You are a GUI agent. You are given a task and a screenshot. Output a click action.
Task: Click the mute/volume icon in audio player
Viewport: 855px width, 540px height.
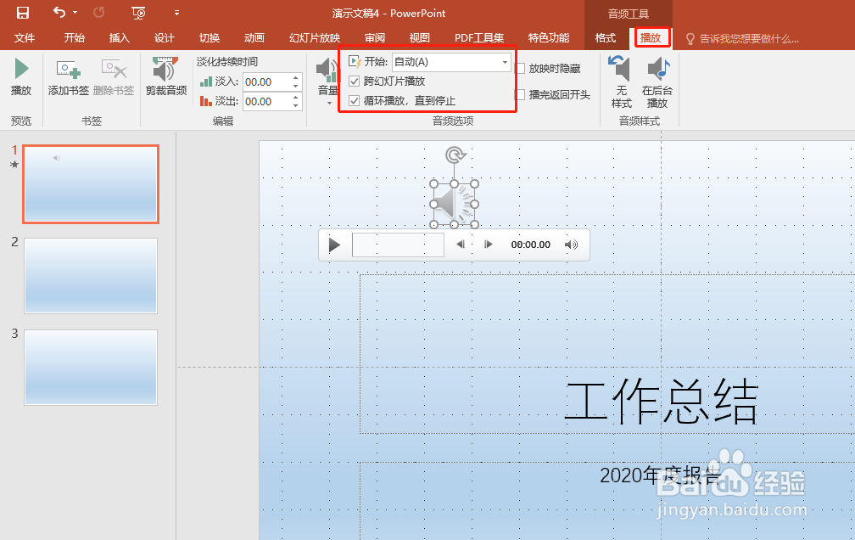[x=571, y=245]
